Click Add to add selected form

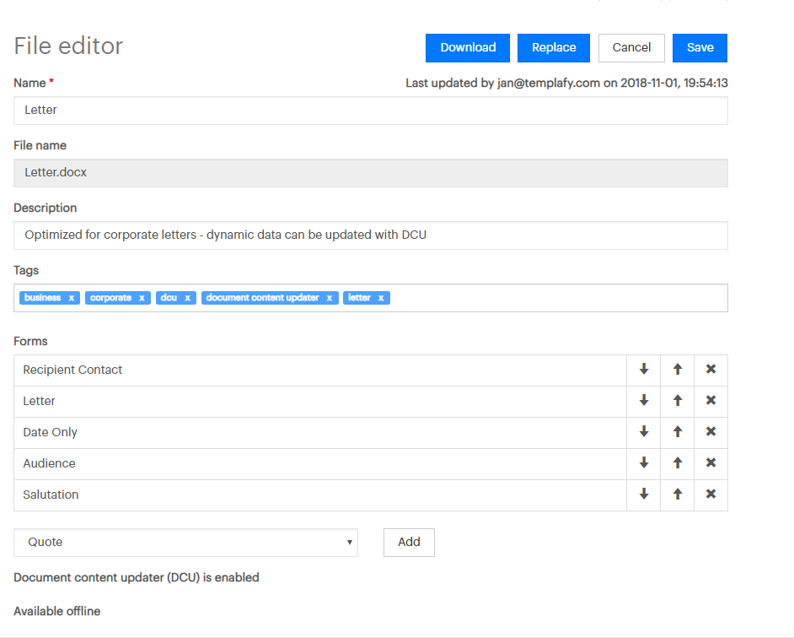[x=409, y=543]
